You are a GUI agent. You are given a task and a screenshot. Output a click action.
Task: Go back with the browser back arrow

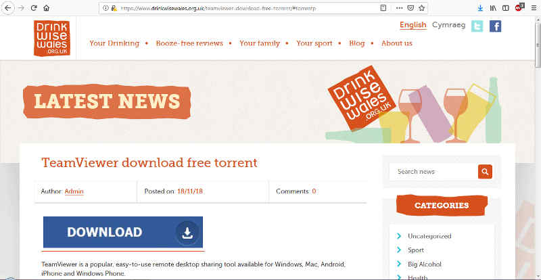click(7, 8)
